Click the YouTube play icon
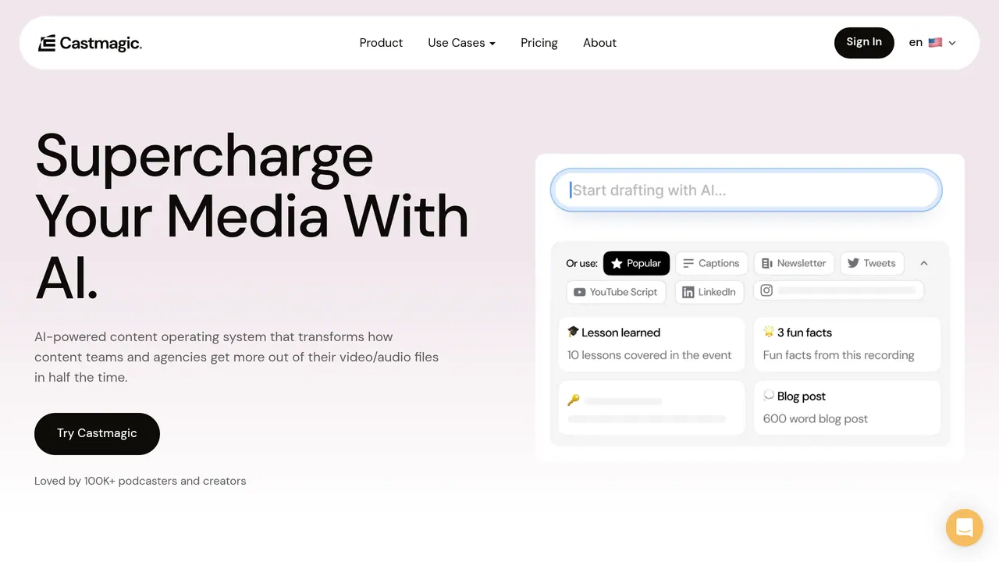Viewport: 999px width, 562px height. click(x=580, y=292)
